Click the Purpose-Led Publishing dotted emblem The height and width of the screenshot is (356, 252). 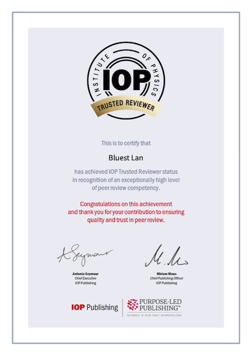133,305
